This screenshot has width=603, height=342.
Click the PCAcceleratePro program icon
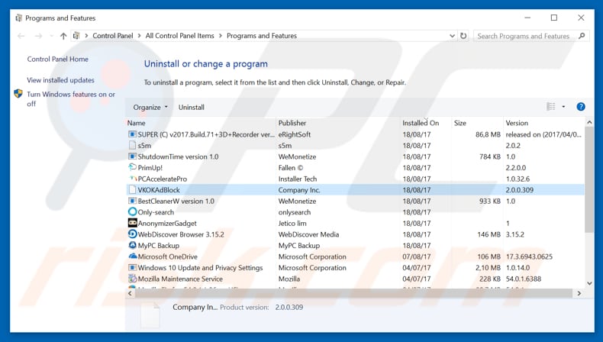click(x=133, y=179)
